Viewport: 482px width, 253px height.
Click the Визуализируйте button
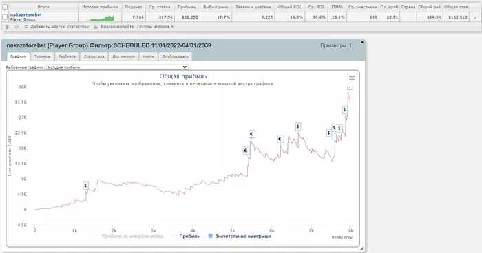click(118, 27)
